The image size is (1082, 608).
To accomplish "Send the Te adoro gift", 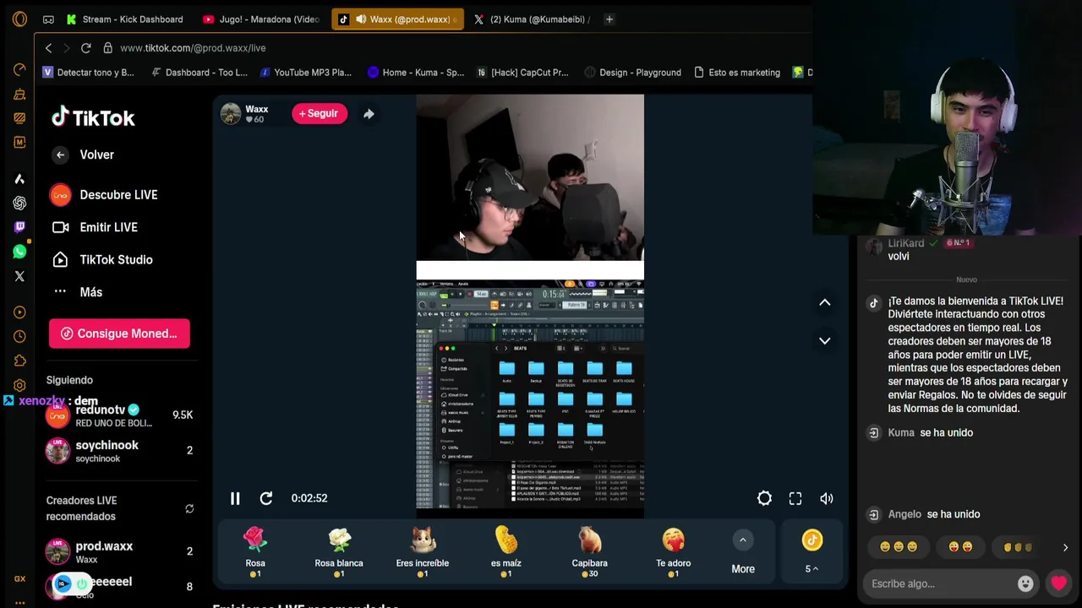I will coord(673,552).
